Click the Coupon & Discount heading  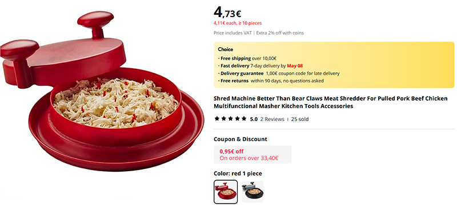pyautogui.click(x=240, y=139)
